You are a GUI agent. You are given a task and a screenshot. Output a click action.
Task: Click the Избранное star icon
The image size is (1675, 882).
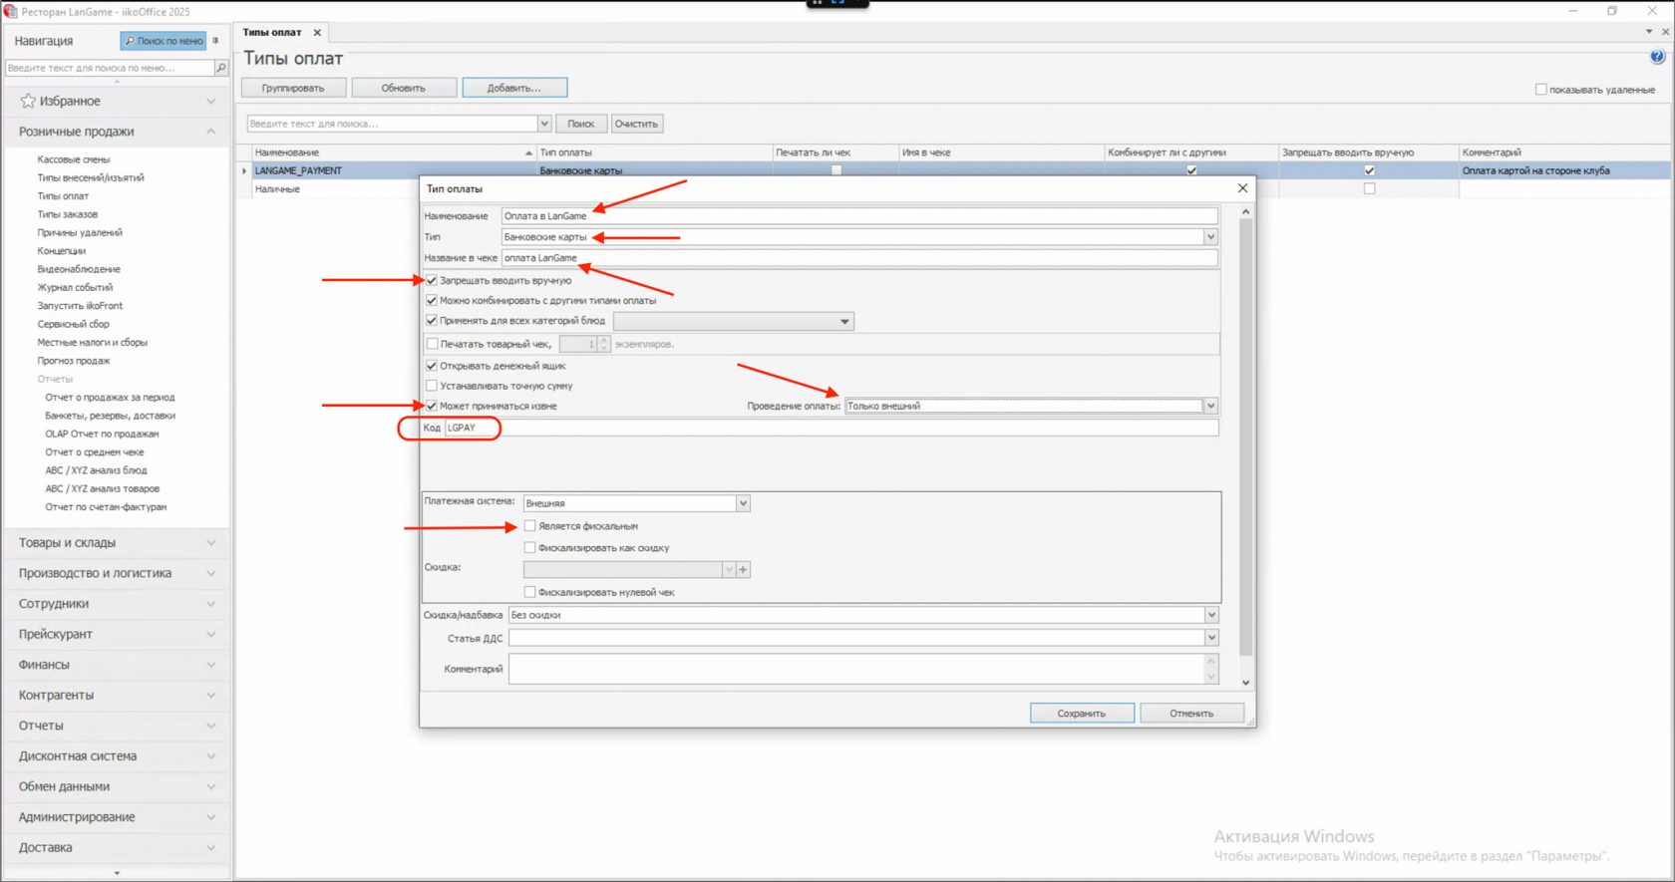28,101
